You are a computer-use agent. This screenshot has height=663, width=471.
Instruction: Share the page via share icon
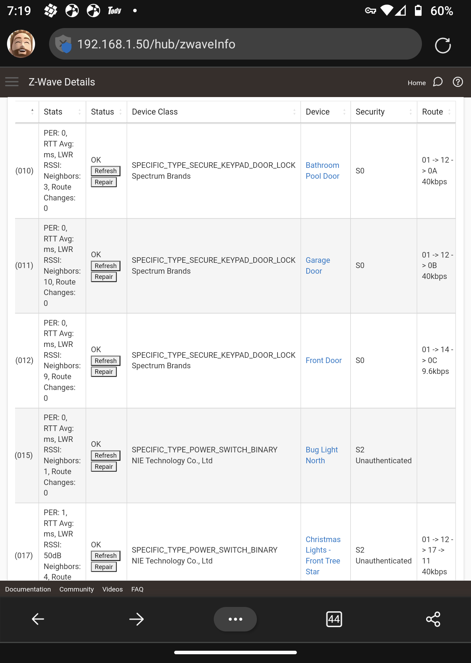(433, 619)
